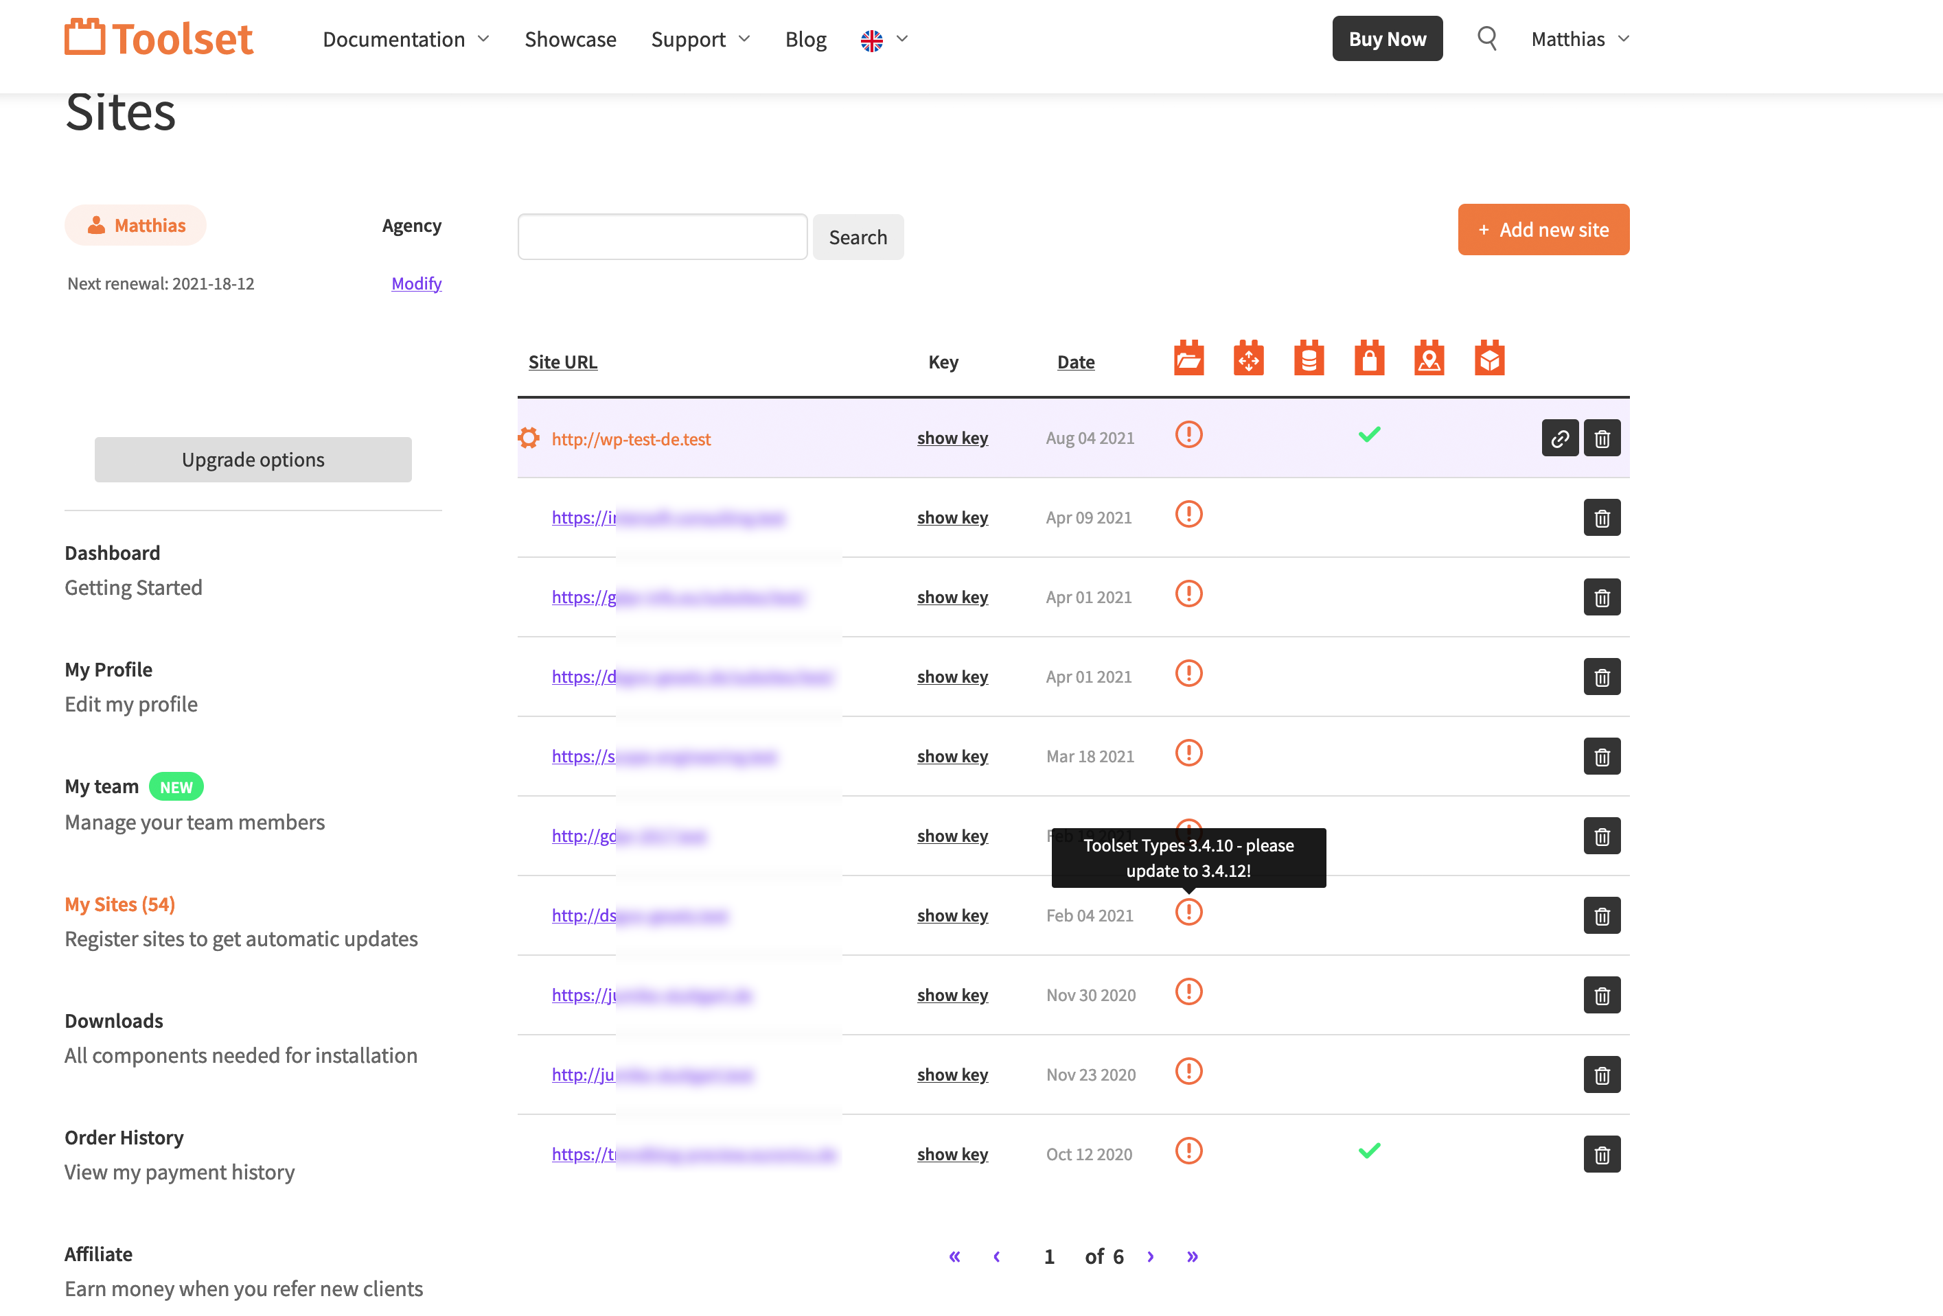The image size is (1943, 1316).
Task: Focus the site search input field
Action: pos(662,237)
